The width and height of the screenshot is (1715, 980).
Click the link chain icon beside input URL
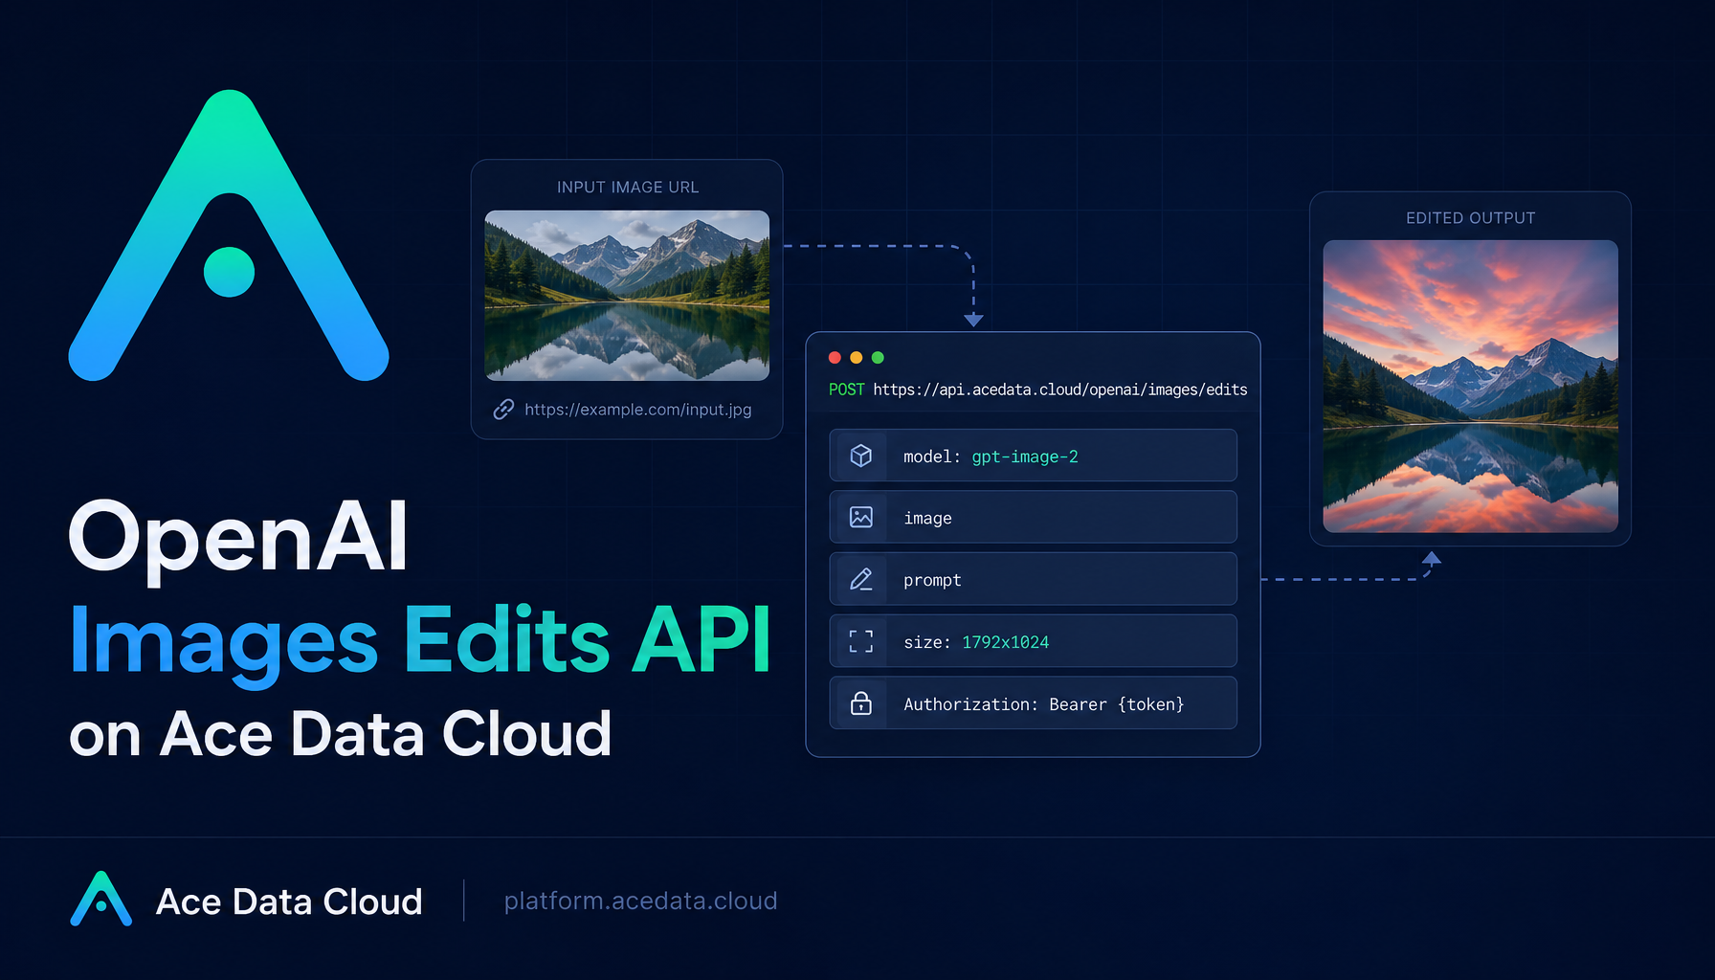point(503,410)
